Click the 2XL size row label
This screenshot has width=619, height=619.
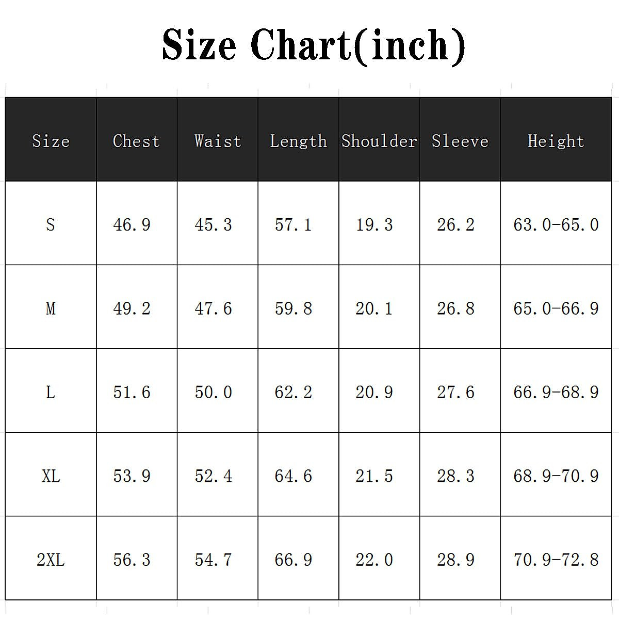(x=51, y=560)
